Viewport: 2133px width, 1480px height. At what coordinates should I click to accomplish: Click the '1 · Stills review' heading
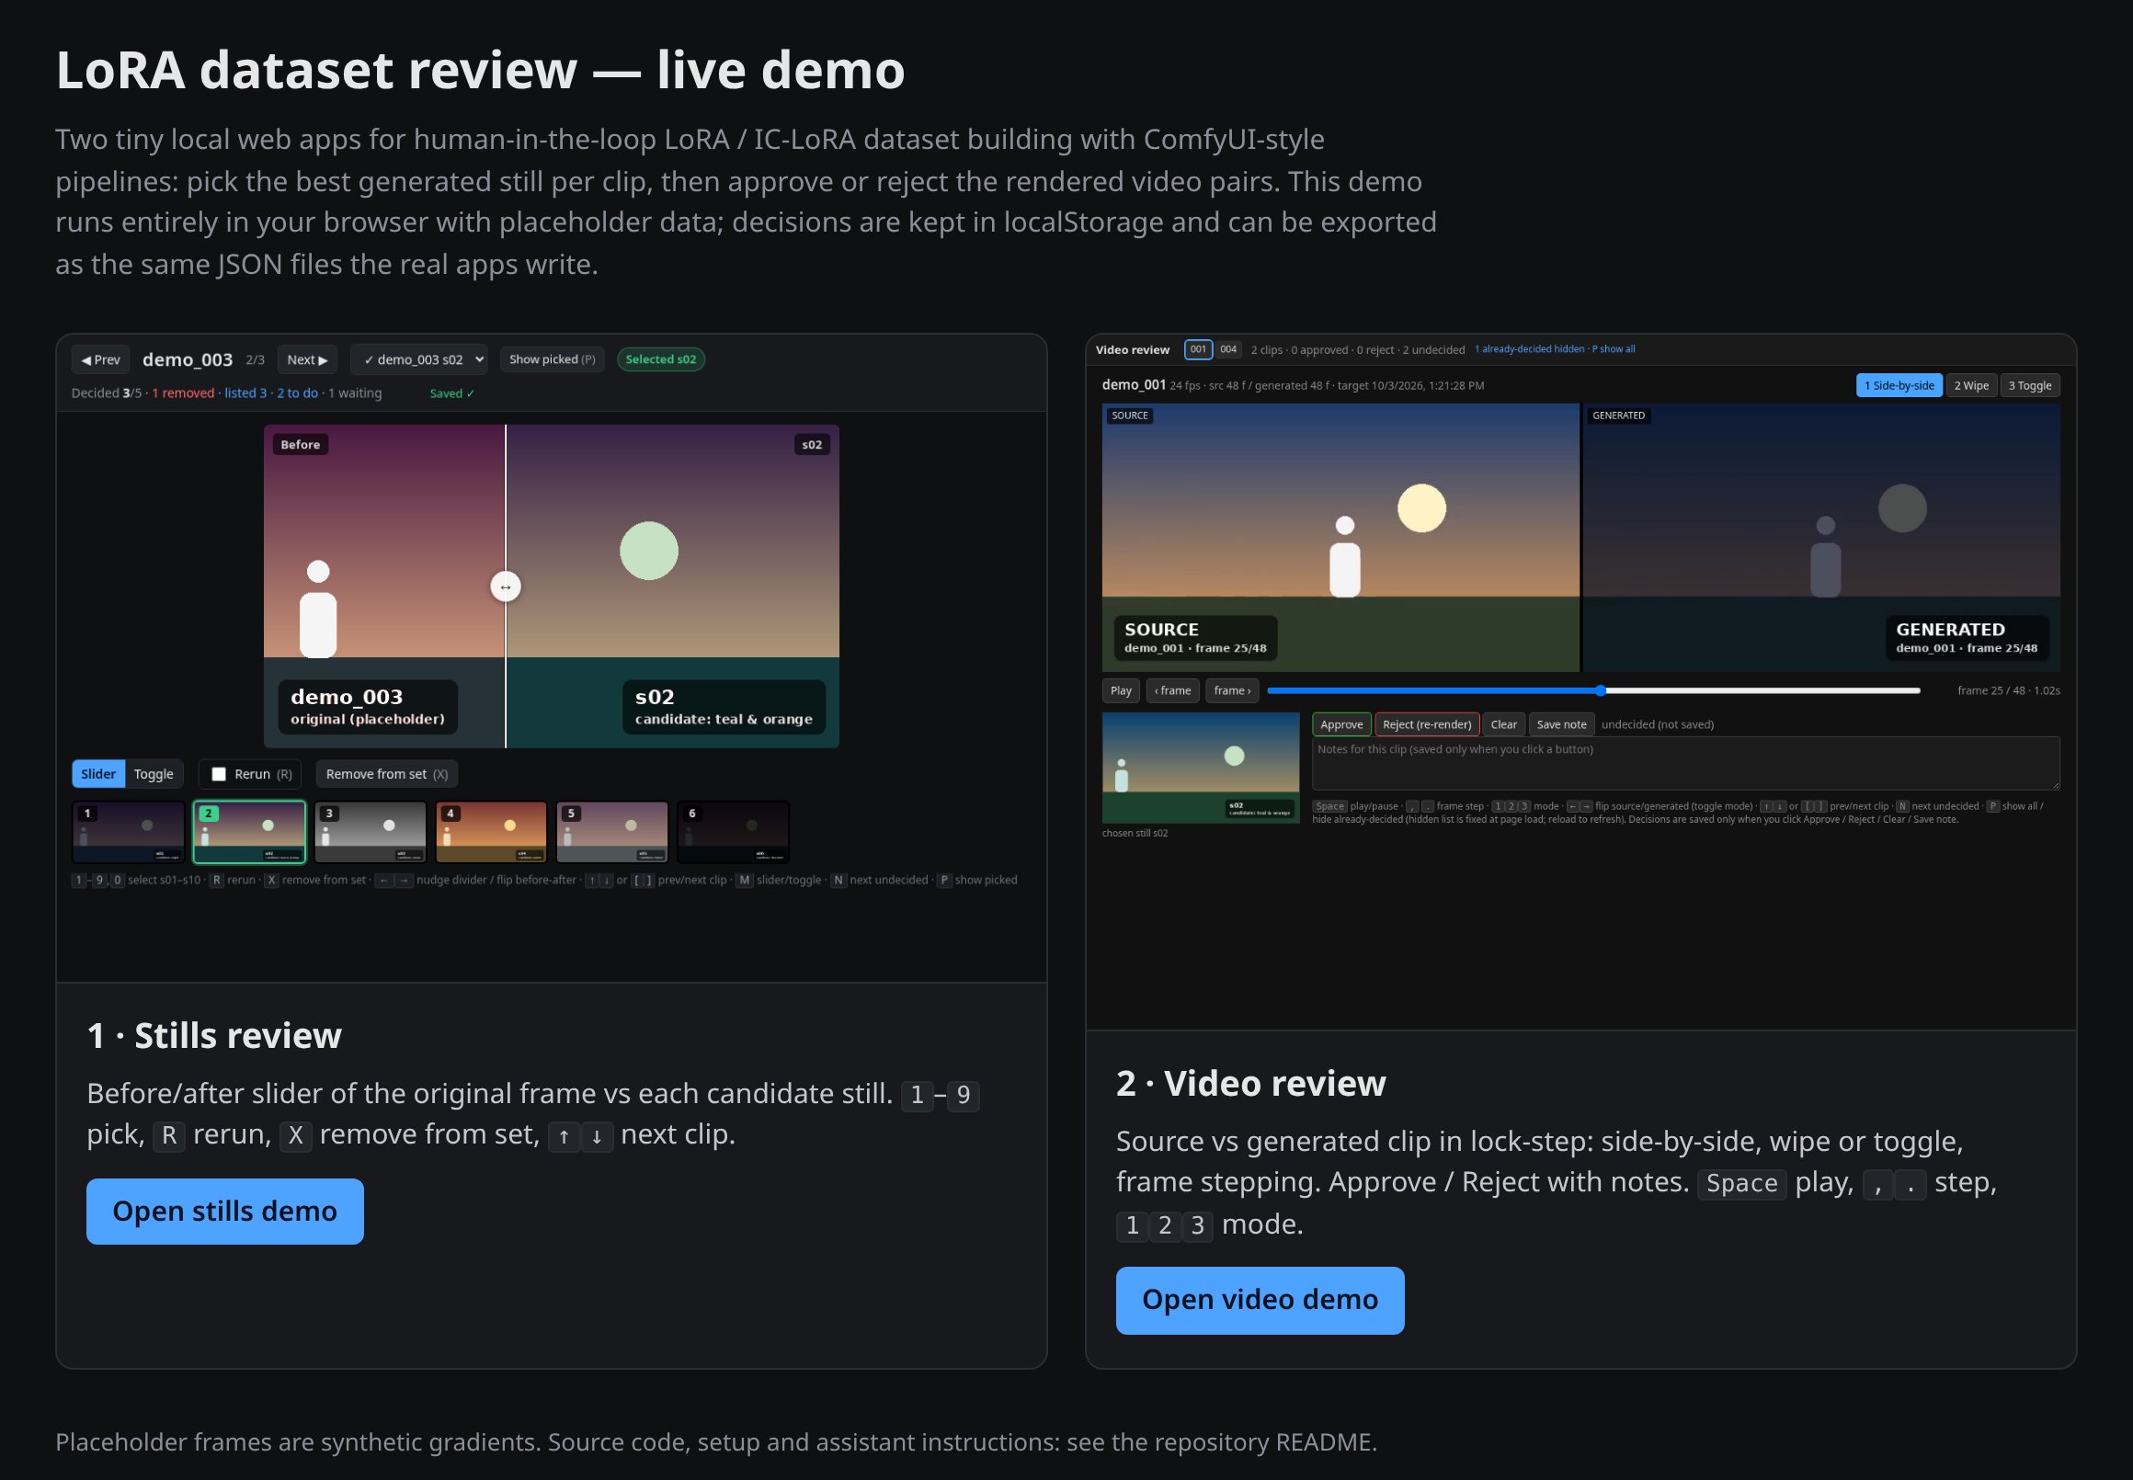(x=214, y=1036)
